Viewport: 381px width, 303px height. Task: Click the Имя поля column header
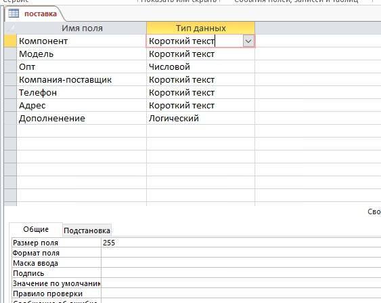click(x=82, y=28)
